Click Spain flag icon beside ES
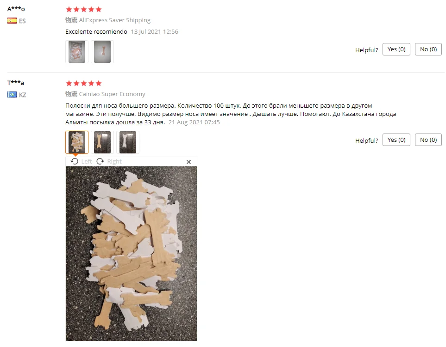The width and height of the screenshot is (446, 347). coord(12,21)
